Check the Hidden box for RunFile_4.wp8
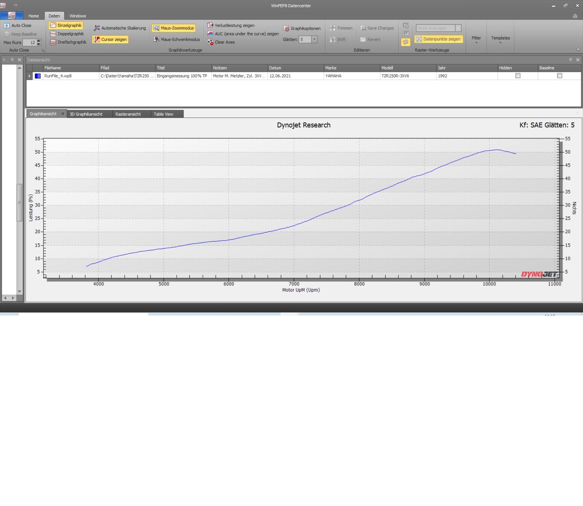The height and width of the screenshot is (506, 583). tap(518, 76)
